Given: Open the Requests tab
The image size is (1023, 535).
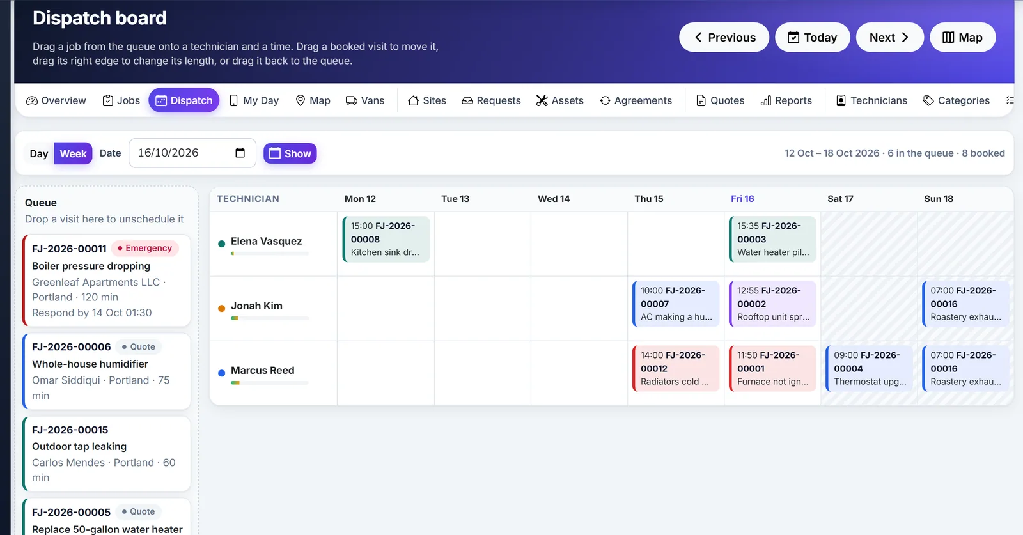Looking at the screenshot, I should tap(491, 100).
